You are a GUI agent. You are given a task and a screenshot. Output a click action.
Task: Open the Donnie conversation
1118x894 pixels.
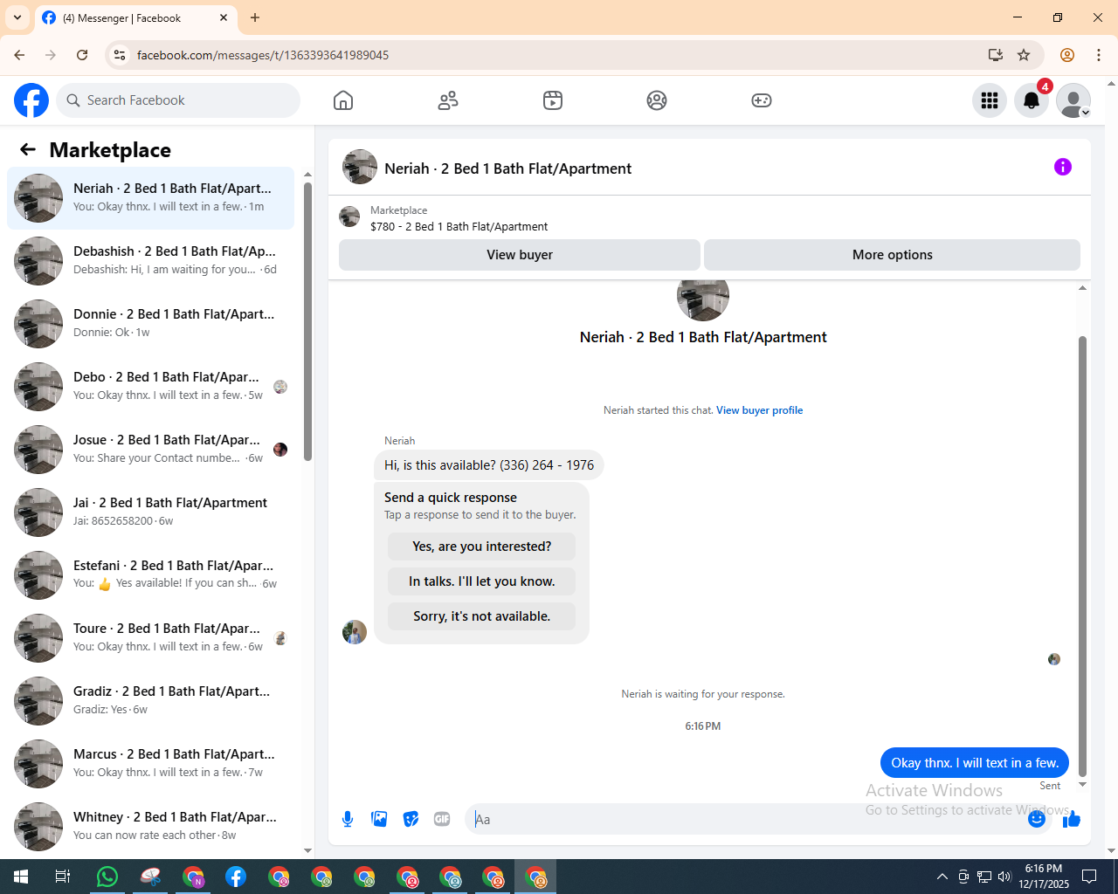tap(151, 324)
